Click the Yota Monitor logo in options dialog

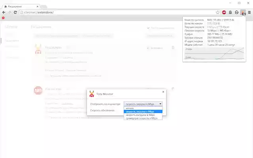point(92,94)
